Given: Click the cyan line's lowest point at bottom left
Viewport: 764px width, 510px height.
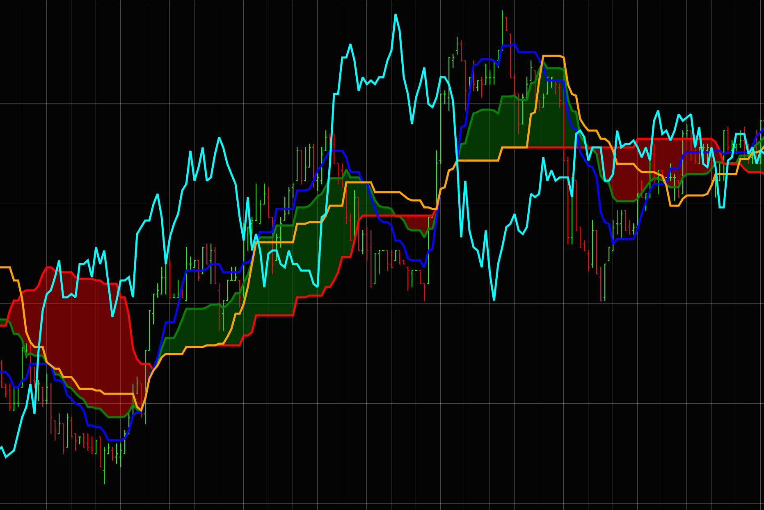Looking at the screenshot, I should click(x=6, y=457).
